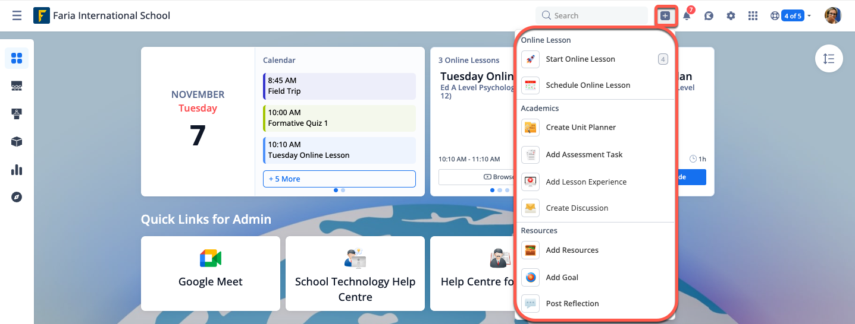Viewport: 855px width, 324px height.
Task: Switch to second calendar card page dot
Action: 343,190
